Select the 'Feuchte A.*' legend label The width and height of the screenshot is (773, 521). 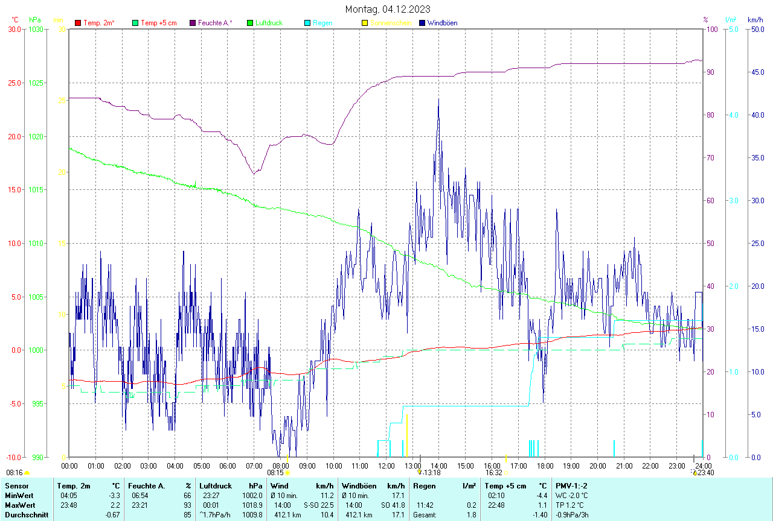point(215,23)
